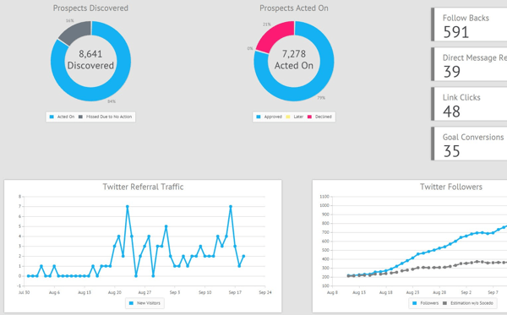Click the Sep 2 axis label on Twitter Followers
507x315 pixels.
tap(466, 292)
